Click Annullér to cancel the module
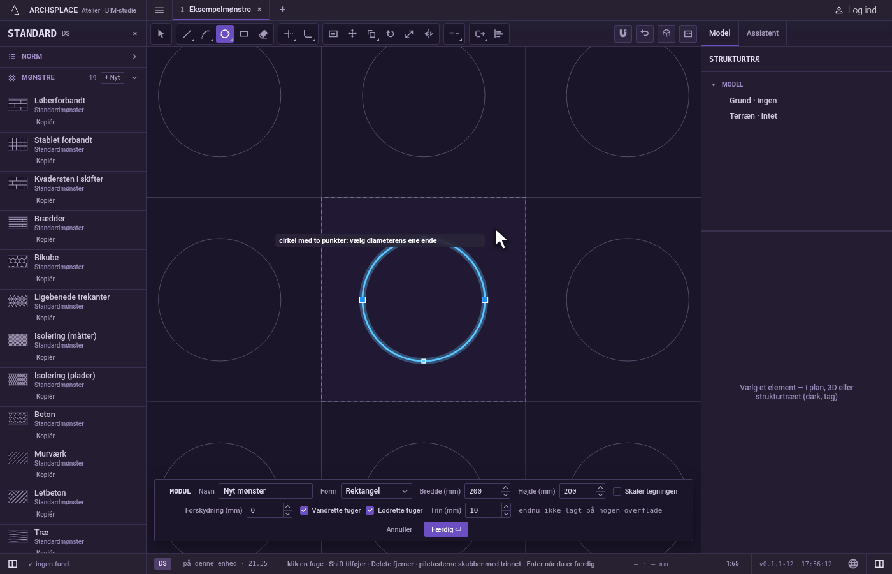The width and height of the screenshot is (892, 574). (399, 529)
